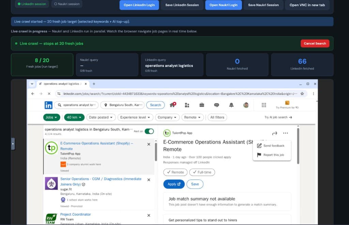Viewport: 349px width, 225px height.
Task: Open tab search chevron in browser
Action: (32, 84)
